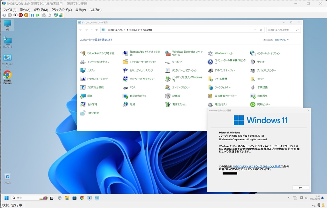Open BitLocker ドライブ暗号化 control panel item
The width and height of the screenshot is (327, 208).
point(101,53)
